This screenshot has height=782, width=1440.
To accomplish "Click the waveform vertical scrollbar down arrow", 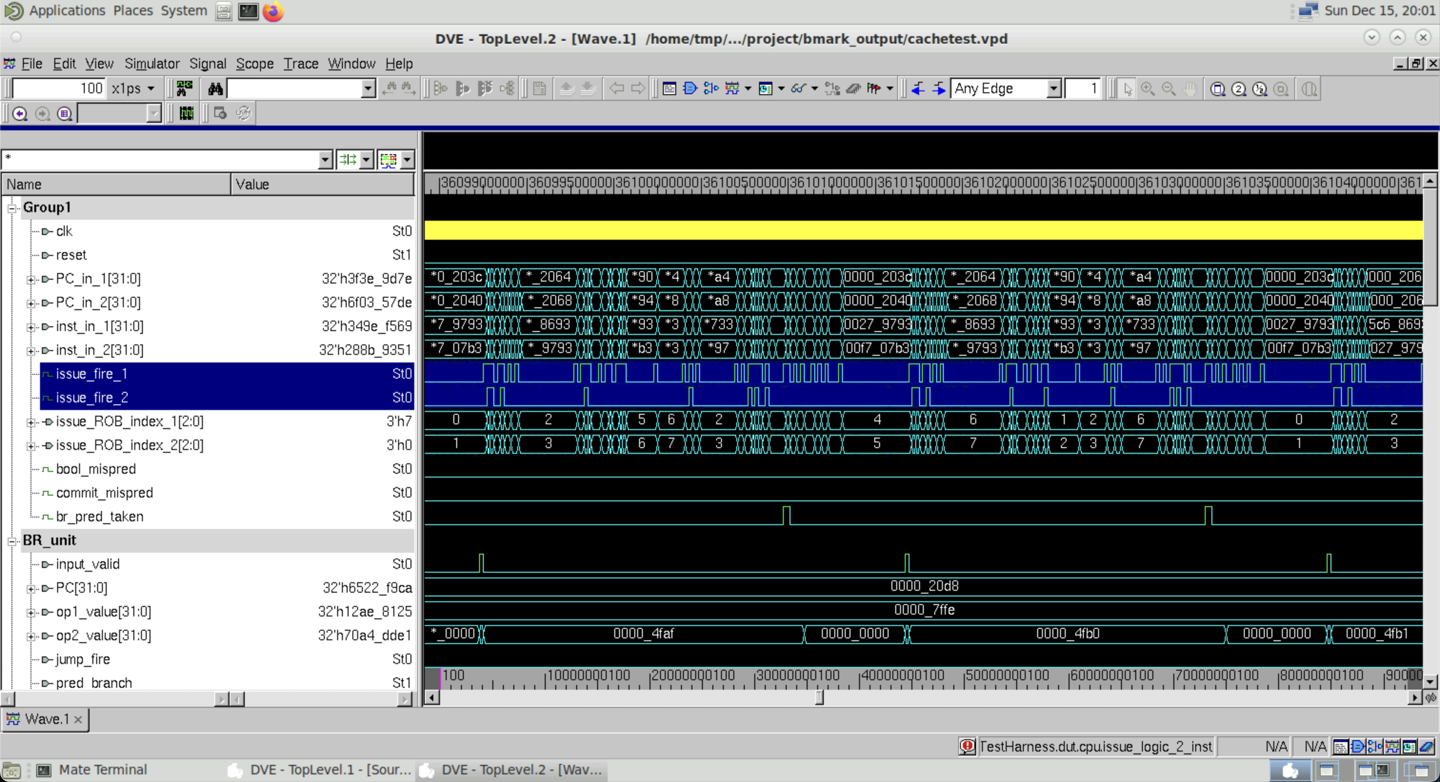I will click(x=1430, y=682).
